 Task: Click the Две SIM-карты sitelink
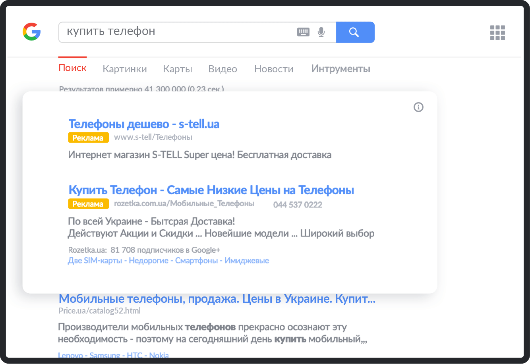95,261
